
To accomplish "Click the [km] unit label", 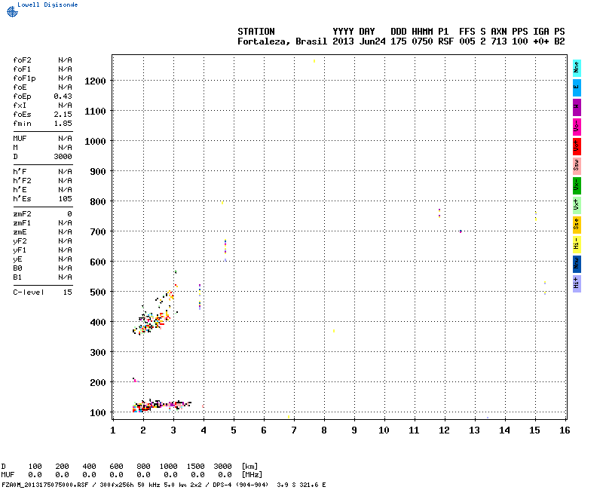I will click(x=249, y=467).
